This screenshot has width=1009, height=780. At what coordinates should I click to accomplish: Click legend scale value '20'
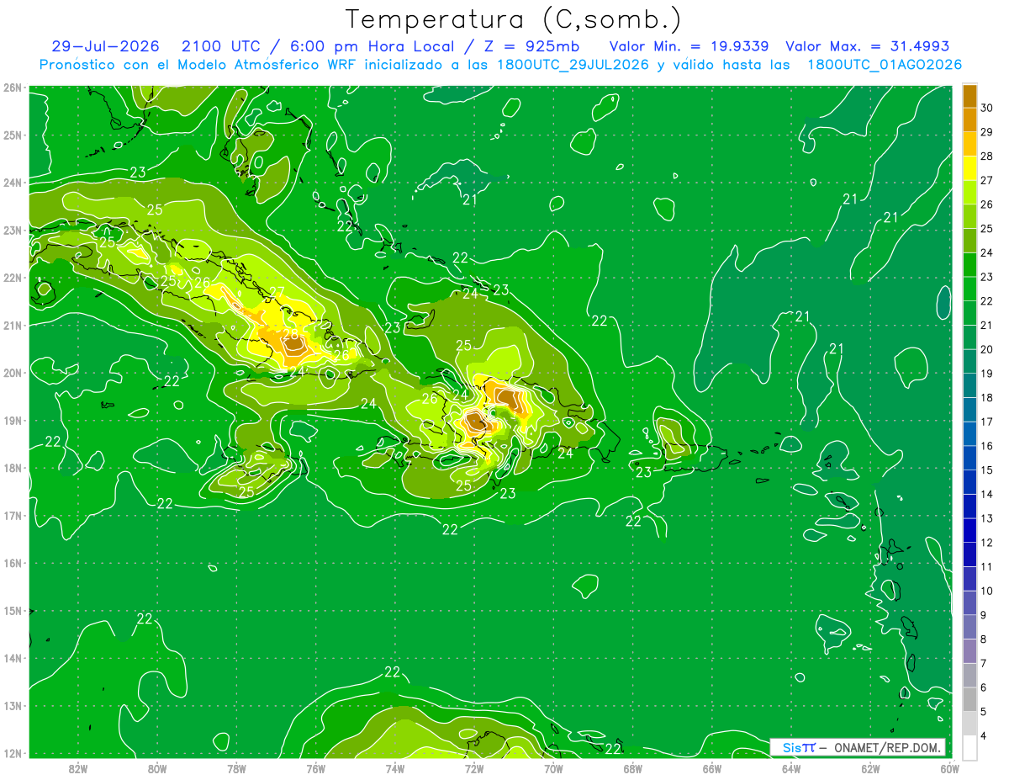(986, 349)
